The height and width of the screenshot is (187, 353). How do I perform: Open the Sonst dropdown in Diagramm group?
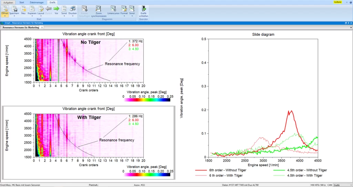(132, 16)
